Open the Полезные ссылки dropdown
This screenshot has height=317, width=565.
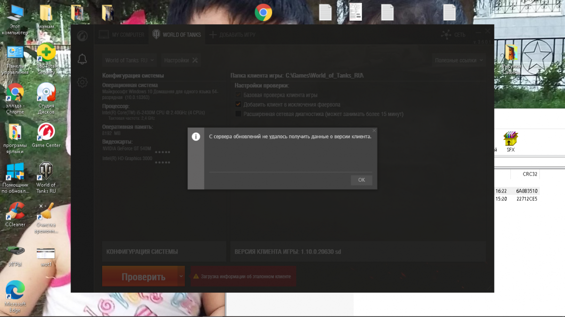tap(459, 60)
